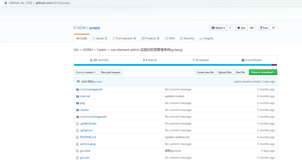Fork the goapp repository
Viewport: 302px width, 160px height.
[264, 28]
